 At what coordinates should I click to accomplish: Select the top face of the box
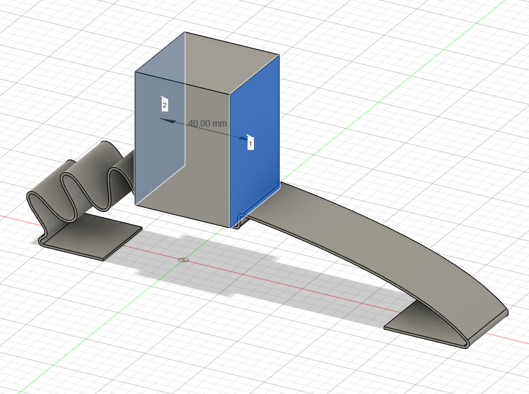207,62
